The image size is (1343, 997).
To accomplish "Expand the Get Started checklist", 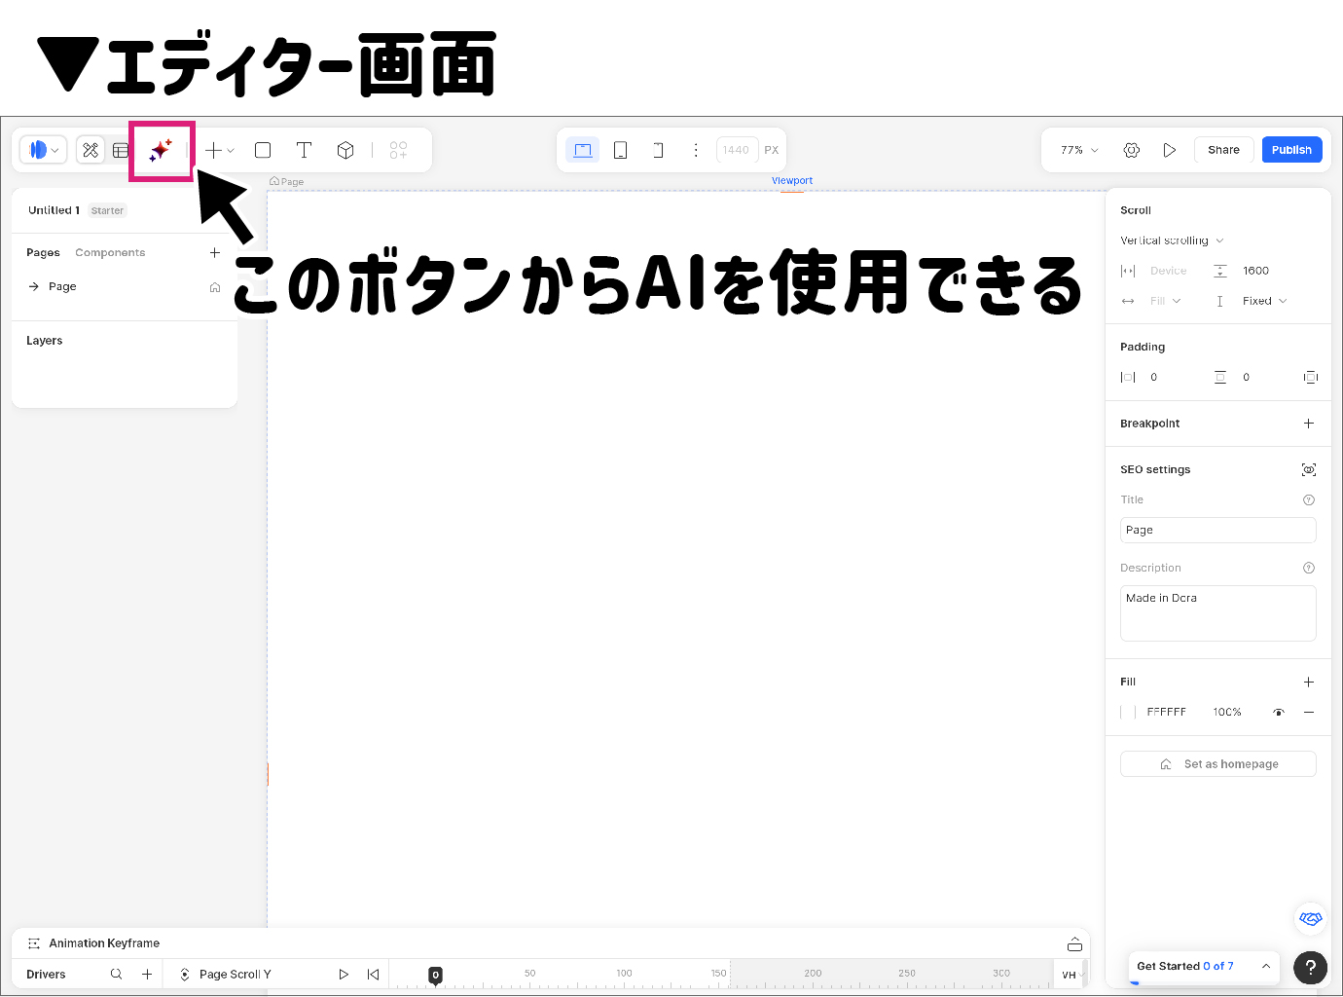I will point(1265,966).
